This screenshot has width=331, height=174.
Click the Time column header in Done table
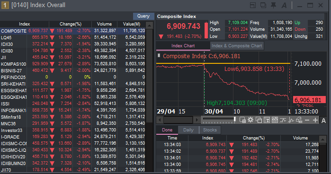(x=172, y=138)
